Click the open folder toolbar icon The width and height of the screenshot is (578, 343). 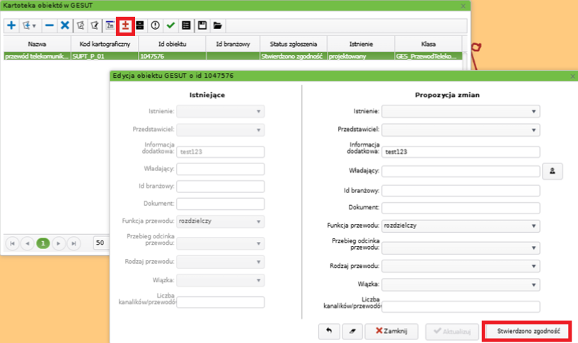pyautogui.click(x=218, y=25)
